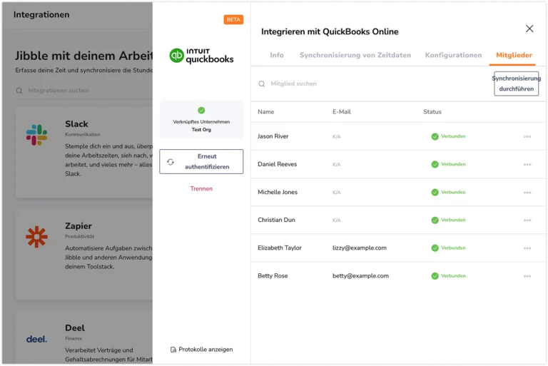Open the Slack integration card title
The height and width of the screenshot is (366, 548).
[x=76, y=124]
